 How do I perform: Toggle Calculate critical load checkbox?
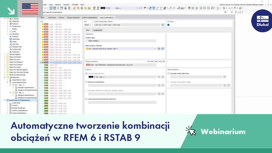[86, 90]
